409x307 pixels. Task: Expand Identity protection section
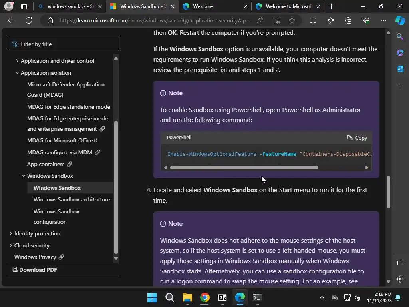[x=37, y=233]
